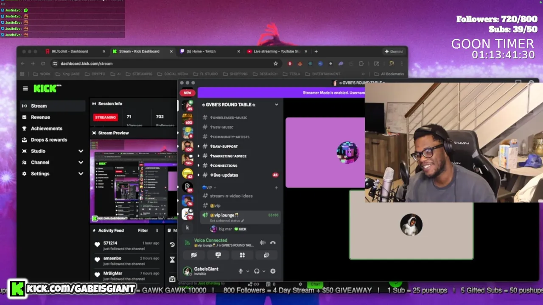
Task: Reload the browser page
Action: pos(43,64)
